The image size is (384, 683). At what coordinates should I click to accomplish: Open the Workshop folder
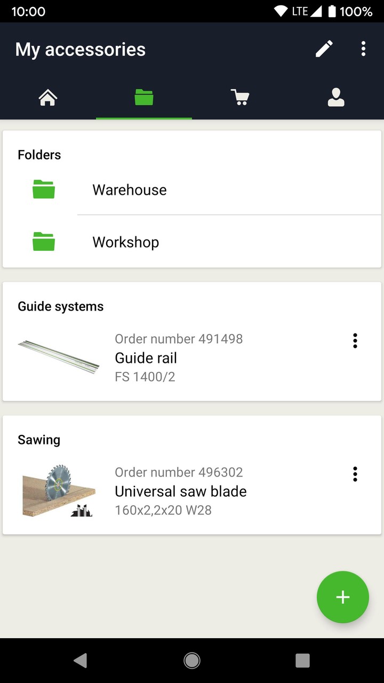[126, 242]
